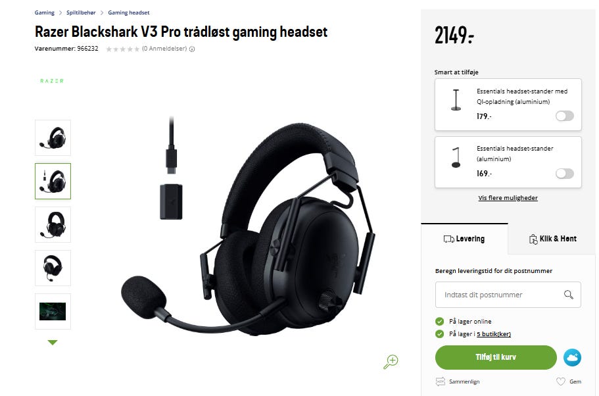
Task: Select the first headset thumbnail image
Action: click(53, 137)
